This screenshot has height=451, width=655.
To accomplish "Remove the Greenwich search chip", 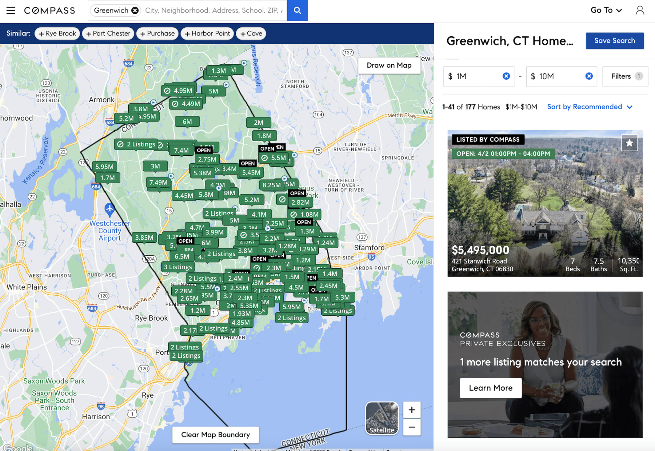I will [x=135, y=10].
